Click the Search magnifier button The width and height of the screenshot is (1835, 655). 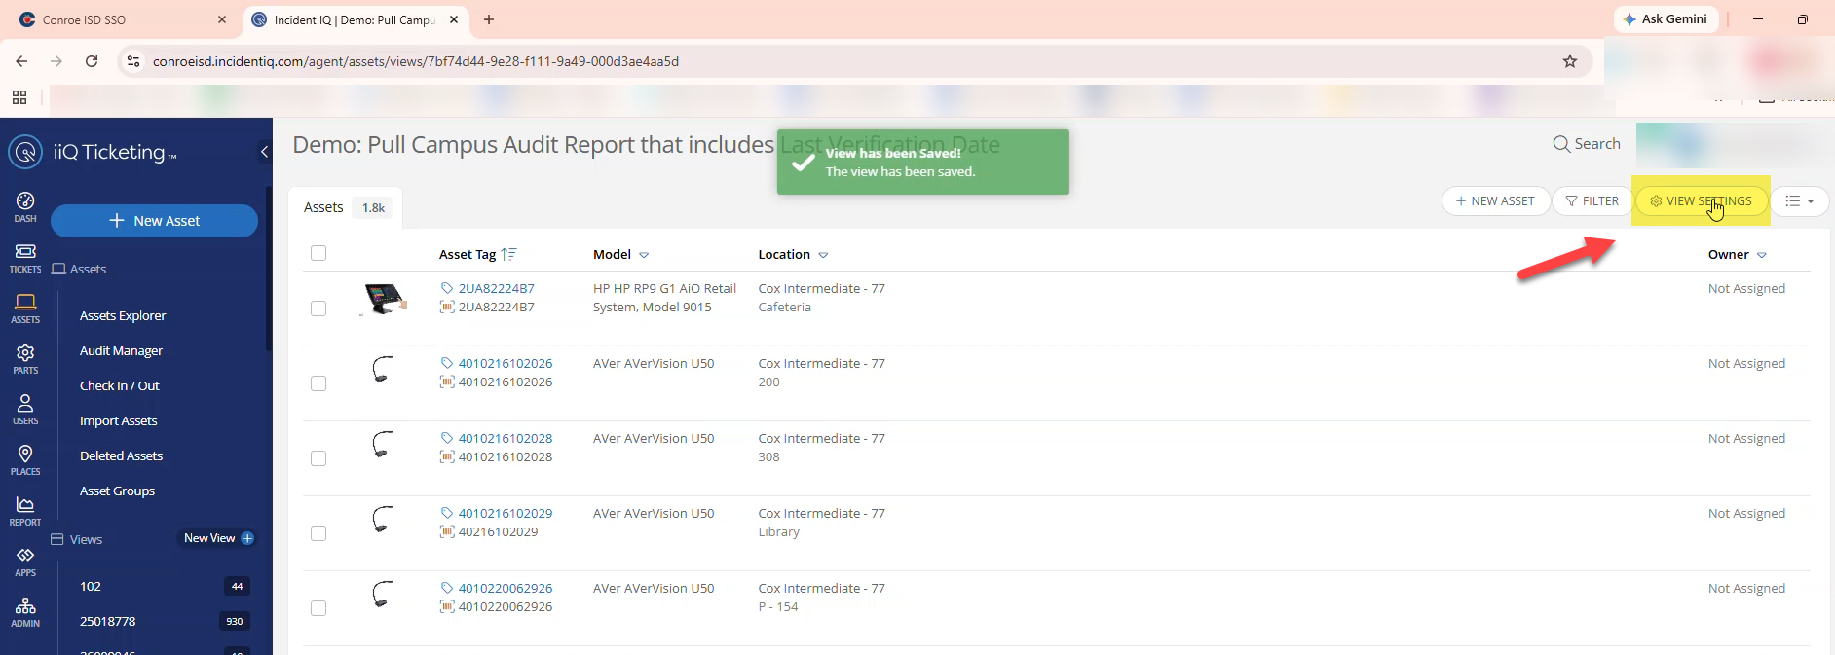pyautogui.click(x=1587, y=144)
